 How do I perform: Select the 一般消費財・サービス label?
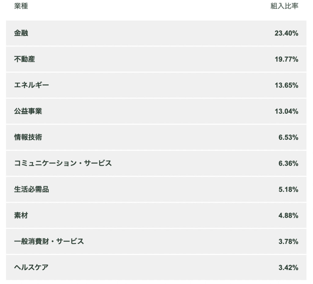[49, 242]
